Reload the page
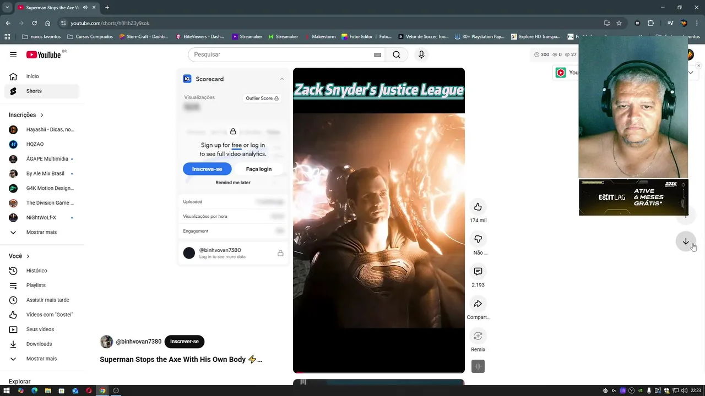Screen dimensions: 705x396 34,23
